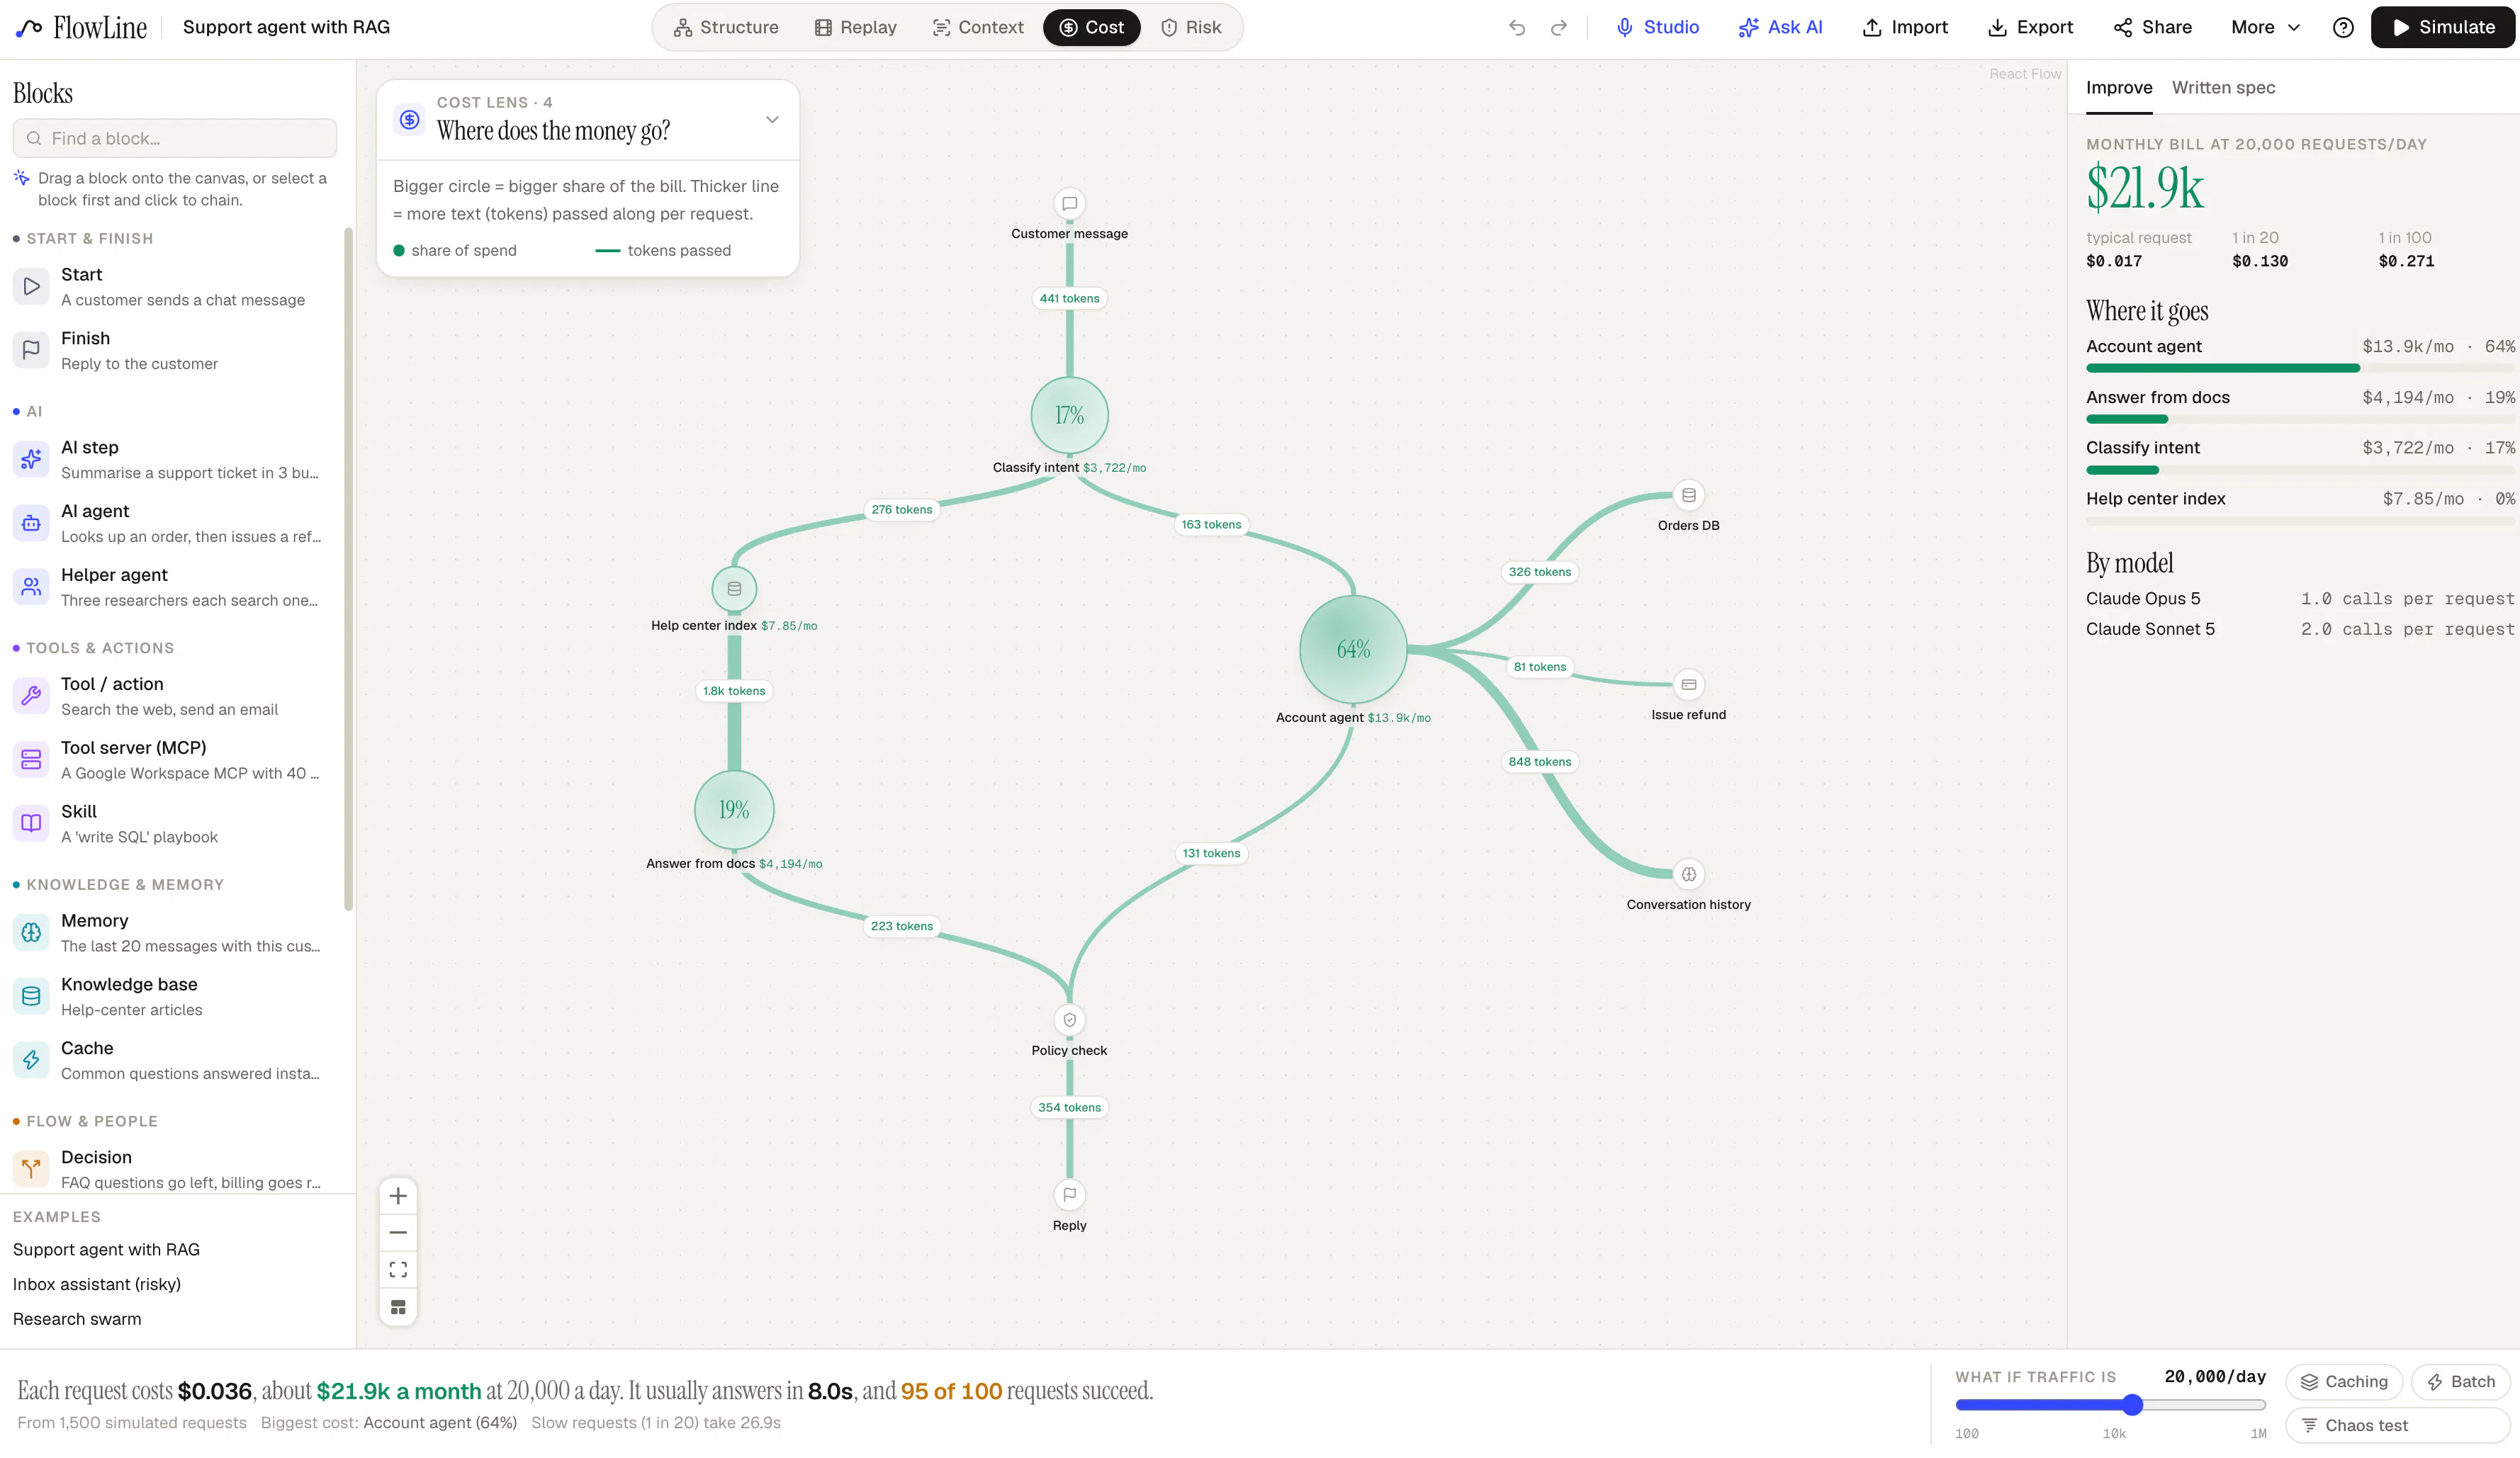This screenshot has height=1458, width=2520.
Task: Click the Policy check shield node
Action: (x=1069, y=1020)
